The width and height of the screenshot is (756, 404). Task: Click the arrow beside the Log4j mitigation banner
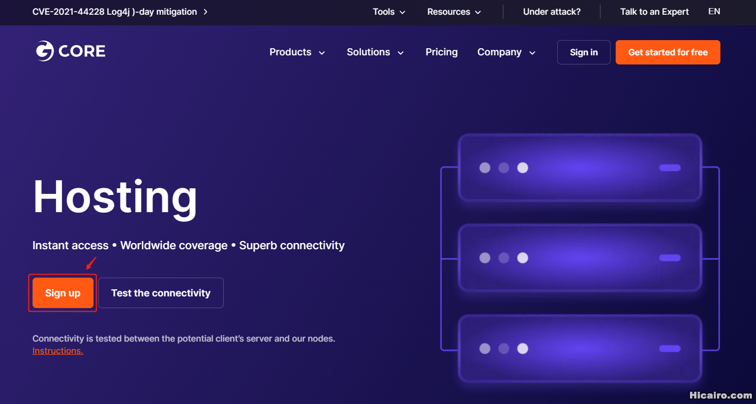coord(205,12)
